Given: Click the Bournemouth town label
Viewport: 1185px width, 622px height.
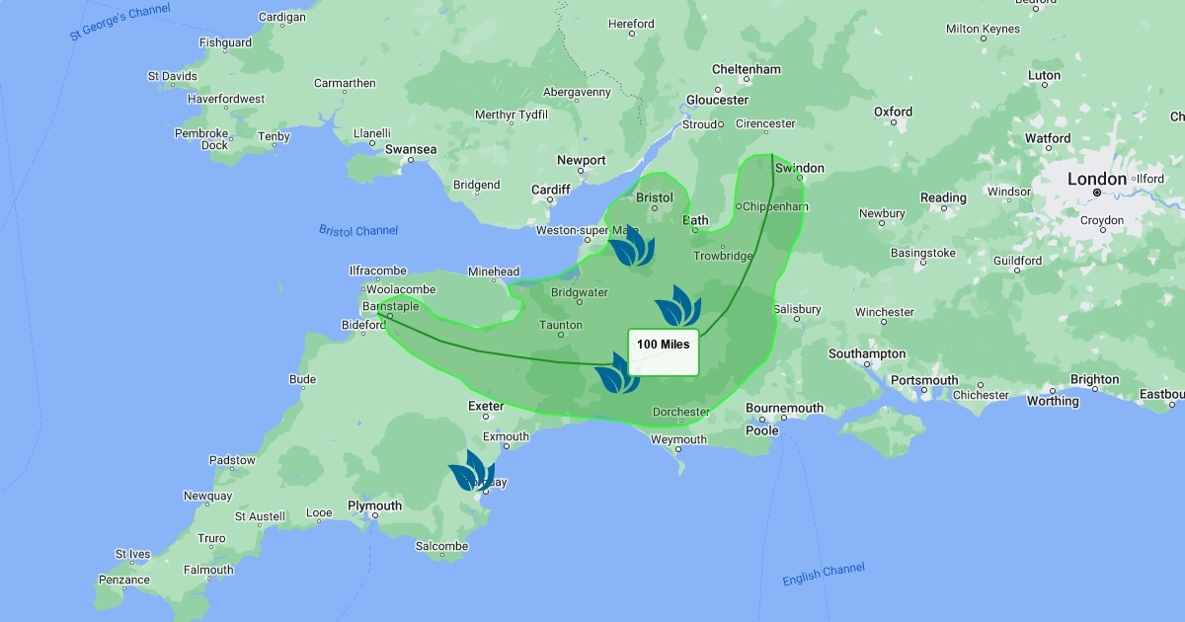Looking at the screenshot, I should click(x=784, y=408).
